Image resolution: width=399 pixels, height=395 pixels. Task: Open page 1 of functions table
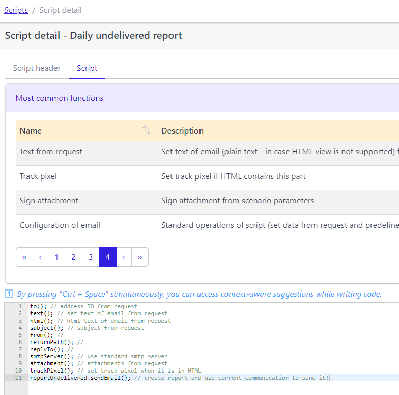pyautogui.click(x=56, y=257)
